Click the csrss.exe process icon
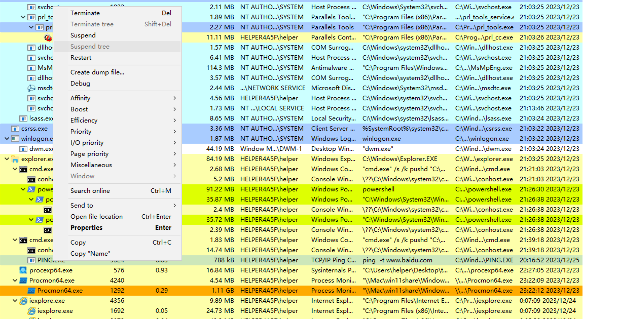The height and width of the screenshot is (319, 619). (x=15, y=129)
